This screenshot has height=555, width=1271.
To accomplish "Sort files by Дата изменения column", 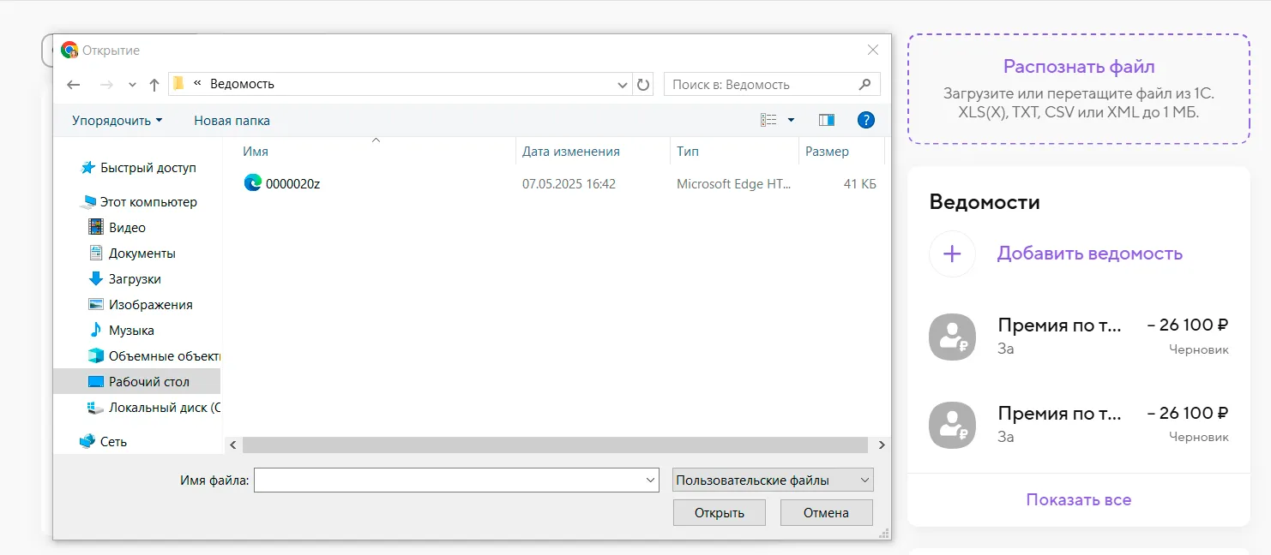I will point(571,152).
